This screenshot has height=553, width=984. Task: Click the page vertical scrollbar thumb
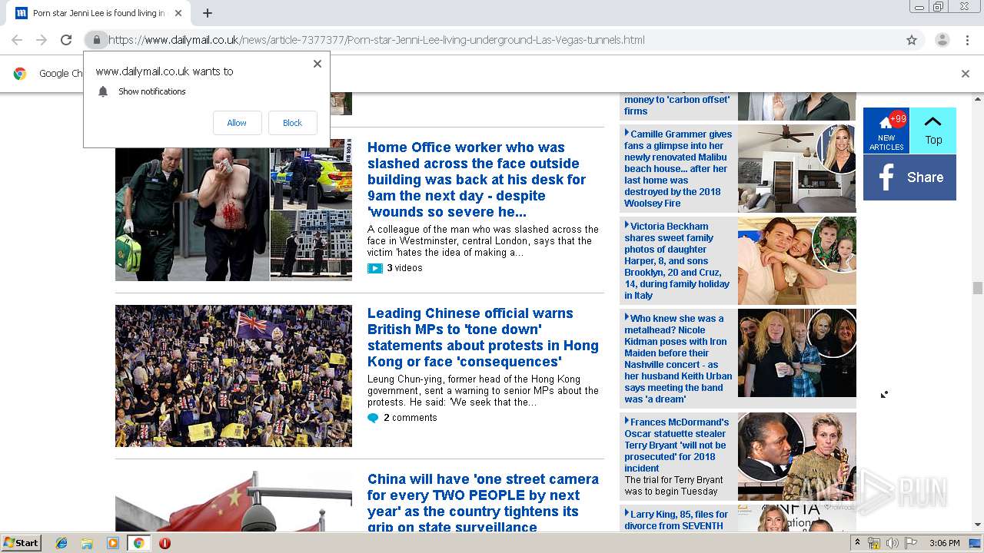(977, 288)
